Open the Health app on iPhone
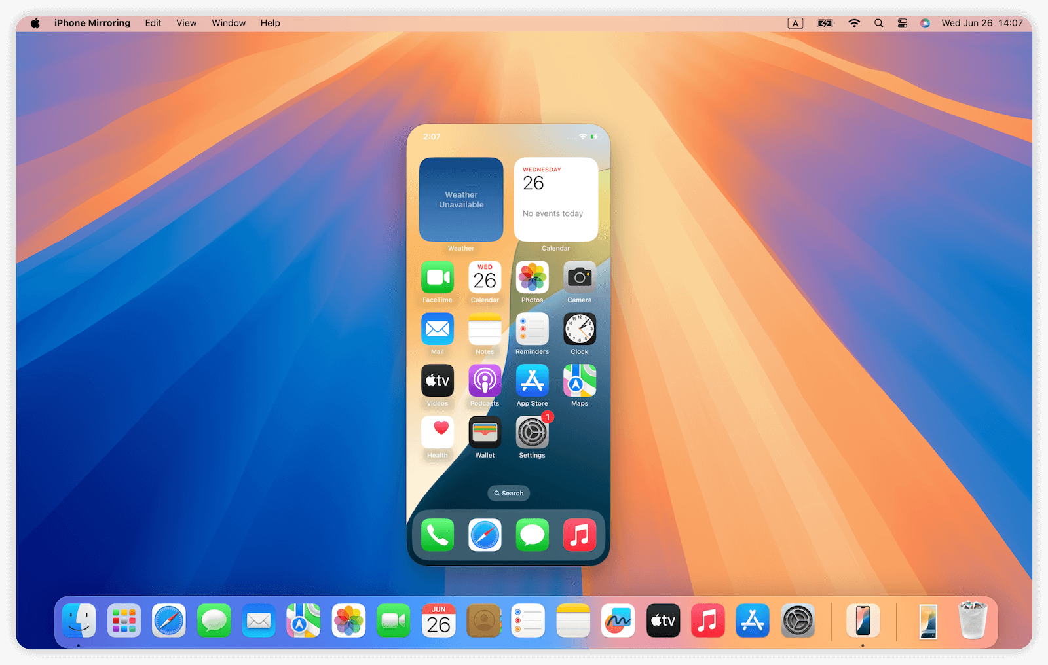 click(438, 433)
